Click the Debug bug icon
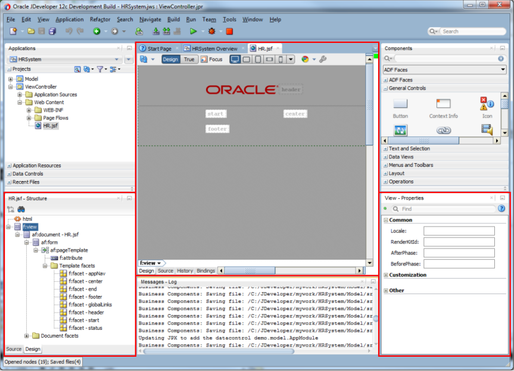This screenshot has height=371, width=514. pos(212,32)
